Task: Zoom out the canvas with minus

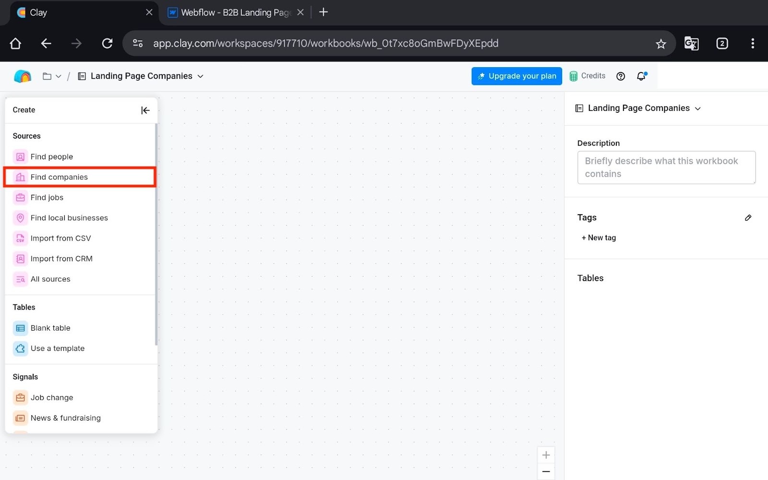Action: [546, 472]
